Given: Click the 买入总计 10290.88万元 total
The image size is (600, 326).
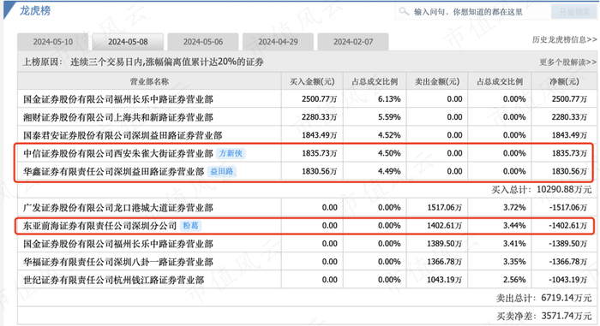Looking at the screenshot, I should click(x=542, y=190).
